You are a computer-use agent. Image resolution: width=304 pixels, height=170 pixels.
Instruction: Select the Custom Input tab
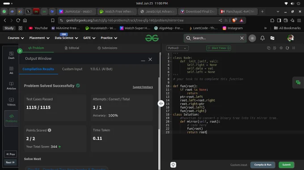coord(72,69)
